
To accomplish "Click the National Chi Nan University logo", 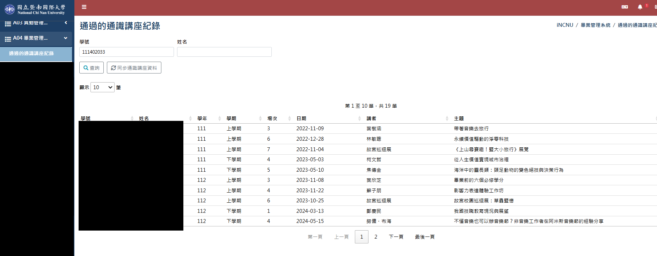I will tap(35, 9).
